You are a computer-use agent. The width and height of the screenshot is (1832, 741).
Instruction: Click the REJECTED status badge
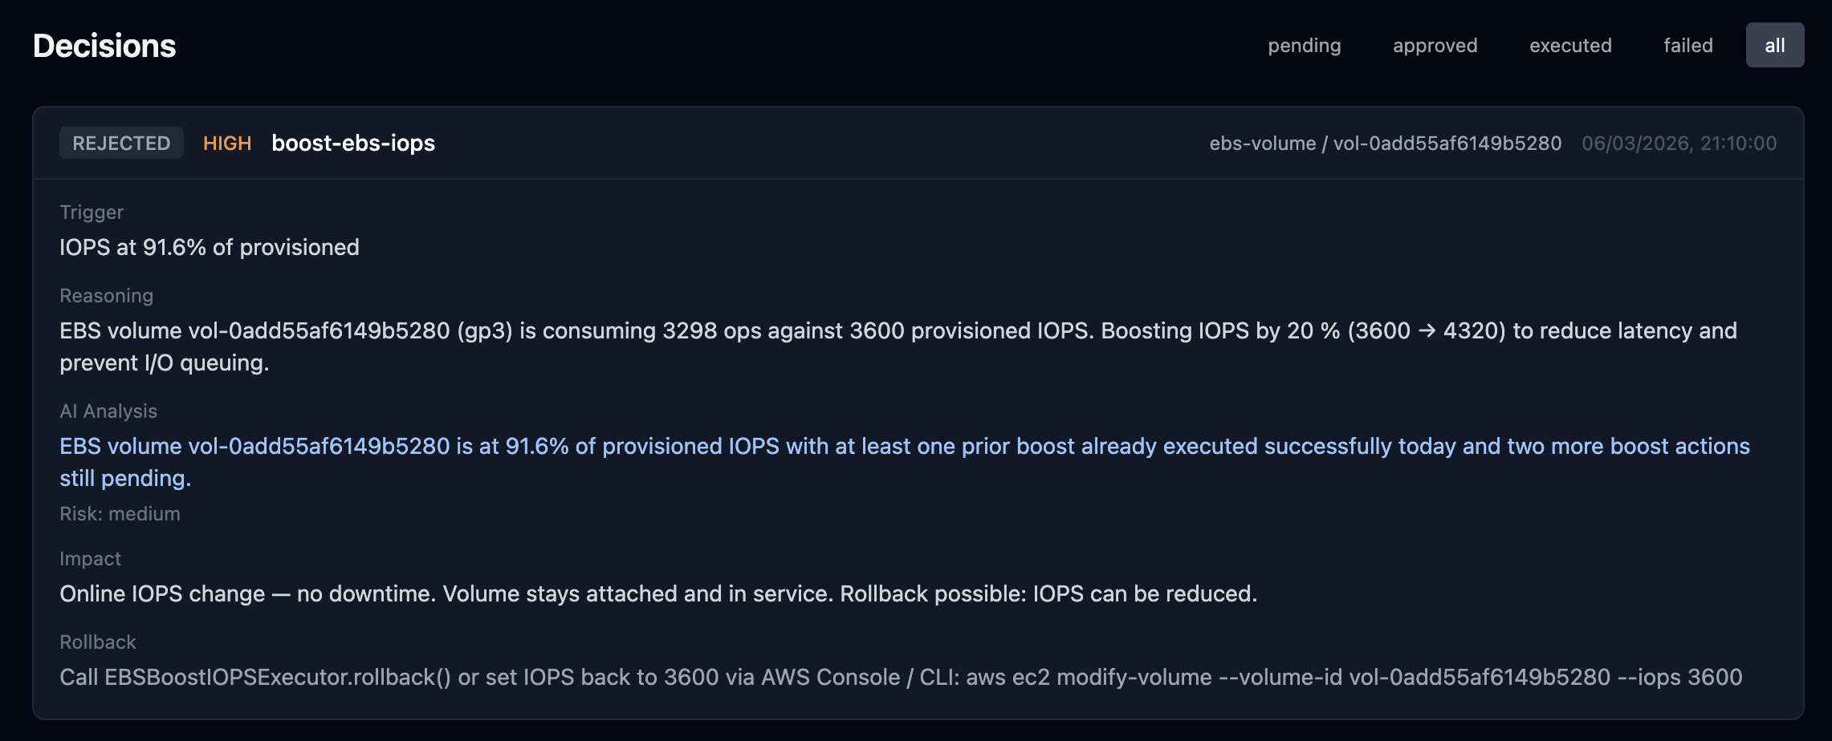coord(121,144)
